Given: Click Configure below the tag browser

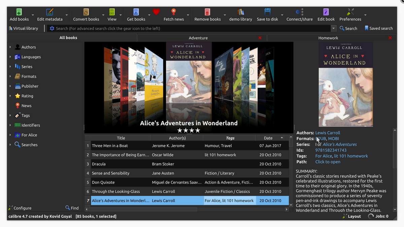Looking at the screenshot, I should (20, 208).
